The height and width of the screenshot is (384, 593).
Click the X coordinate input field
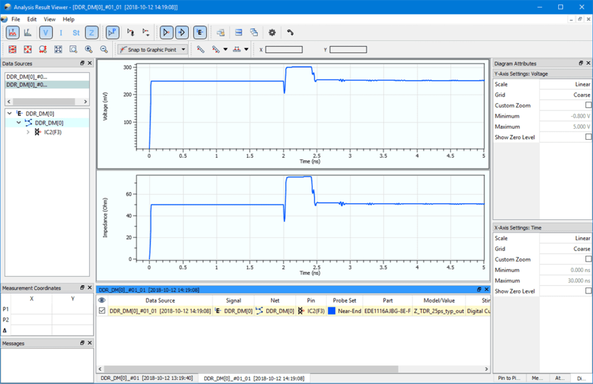coord(284,49)
